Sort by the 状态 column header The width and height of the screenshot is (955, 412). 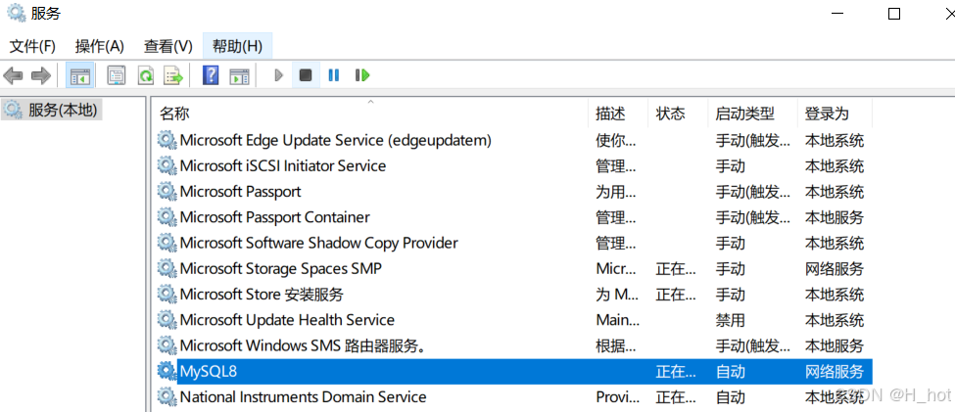678,113
